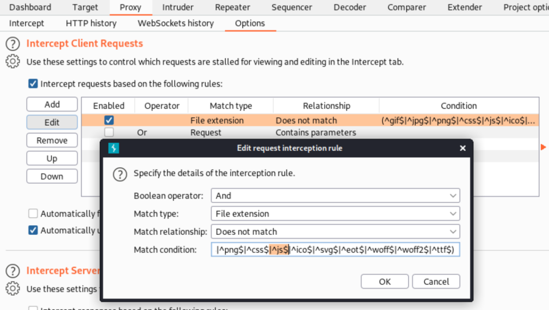Screen dimensions: 549x310
Task: Confirm the rule with OK
Action: (384, 282)
